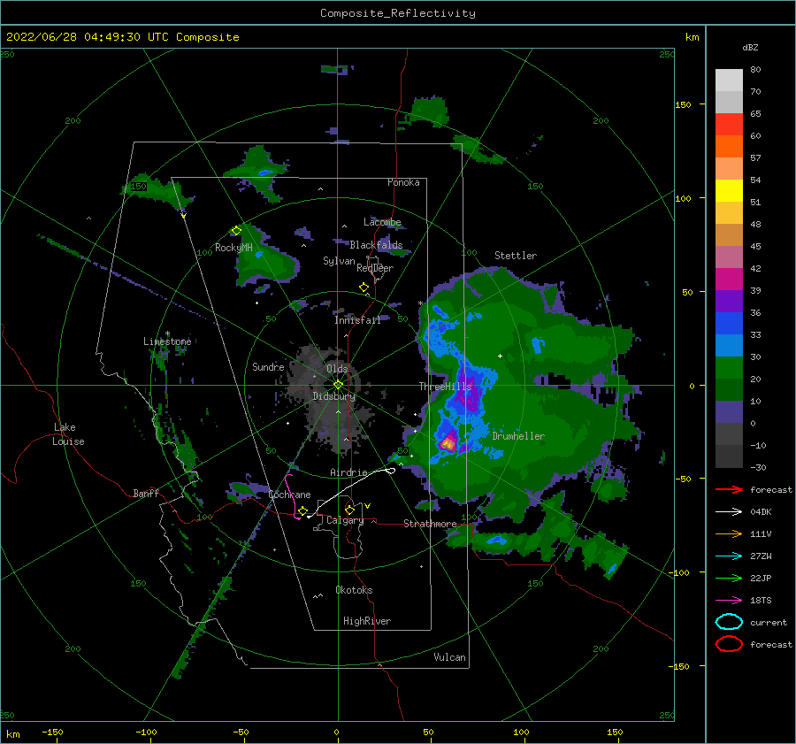The image size is (796, 744).
Task: Click the yellow V marker near Calgary
Action: pos(367,506)
